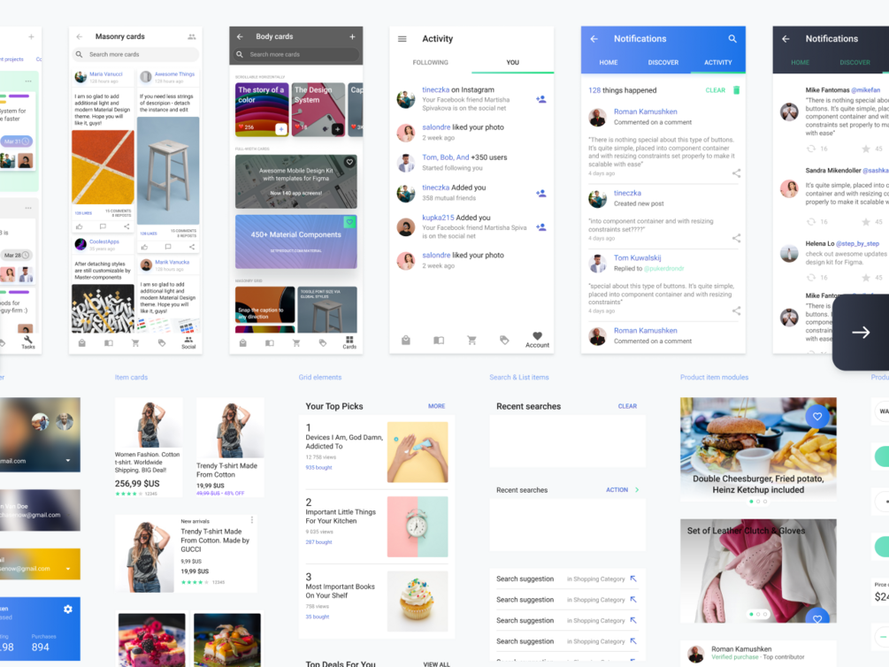Share tineczka's created new post notification
Image resolution: width=889 pixels, height=667 pixels.
pyautogui.click(x=736, y=238)
